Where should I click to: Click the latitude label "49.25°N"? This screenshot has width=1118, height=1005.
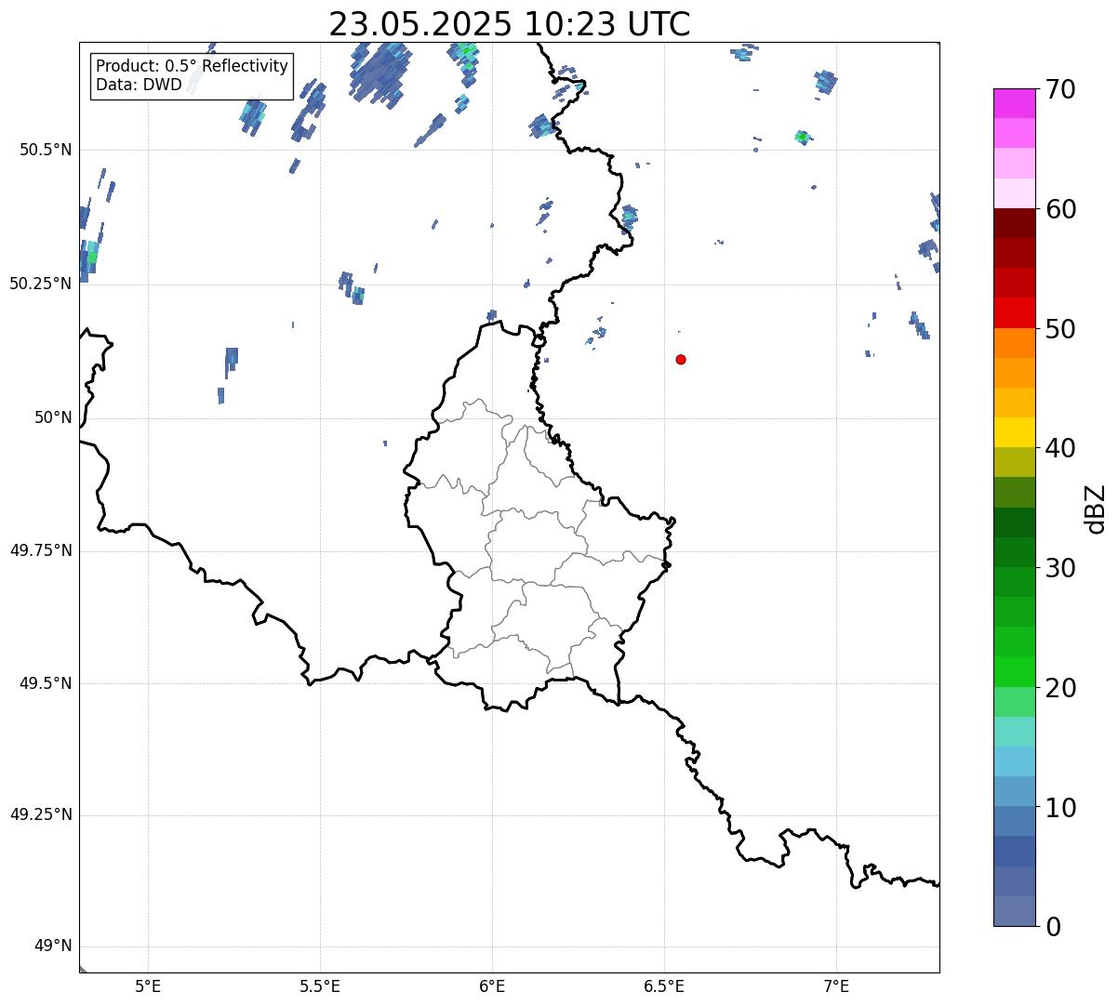tap(41, 814)
